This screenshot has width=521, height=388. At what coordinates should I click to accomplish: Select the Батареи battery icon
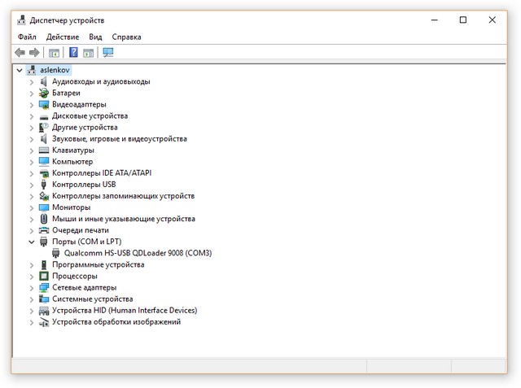pyautogui.click(x=44, y=93)
